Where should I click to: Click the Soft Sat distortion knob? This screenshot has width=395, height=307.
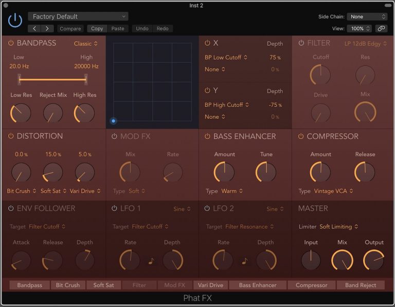[52, 172]
